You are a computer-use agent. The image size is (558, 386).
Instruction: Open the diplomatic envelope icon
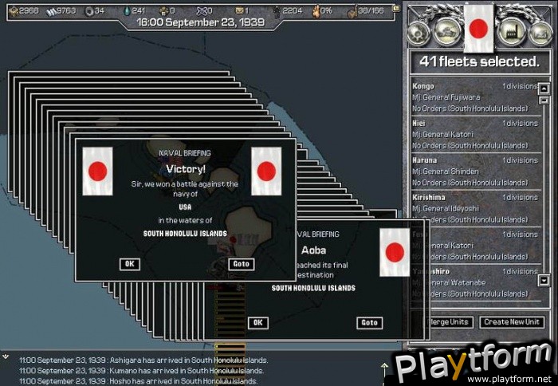coord(239,11)
